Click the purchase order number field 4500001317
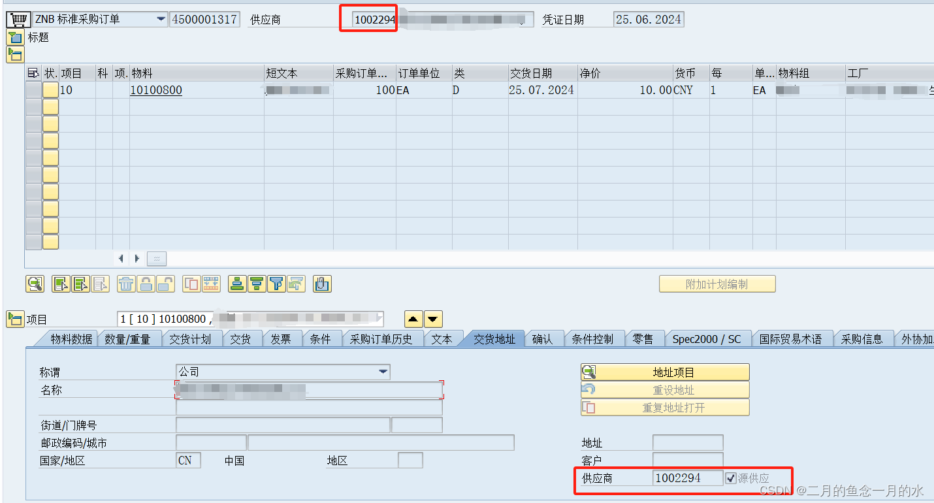This screenshot has width=934, height=503. [x=204, y=19]
